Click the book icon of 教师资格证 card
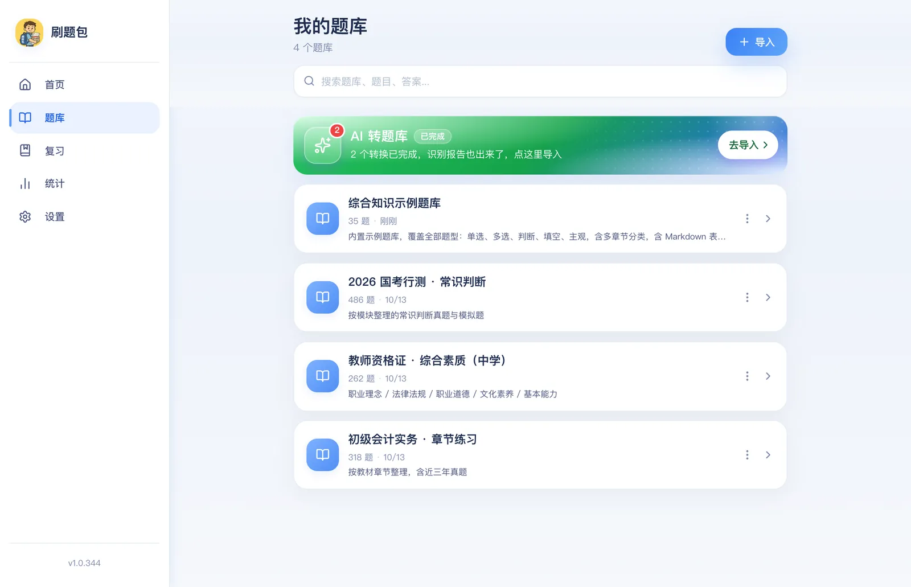This screenshot has height=587, width=911. (x=323, y=376)
